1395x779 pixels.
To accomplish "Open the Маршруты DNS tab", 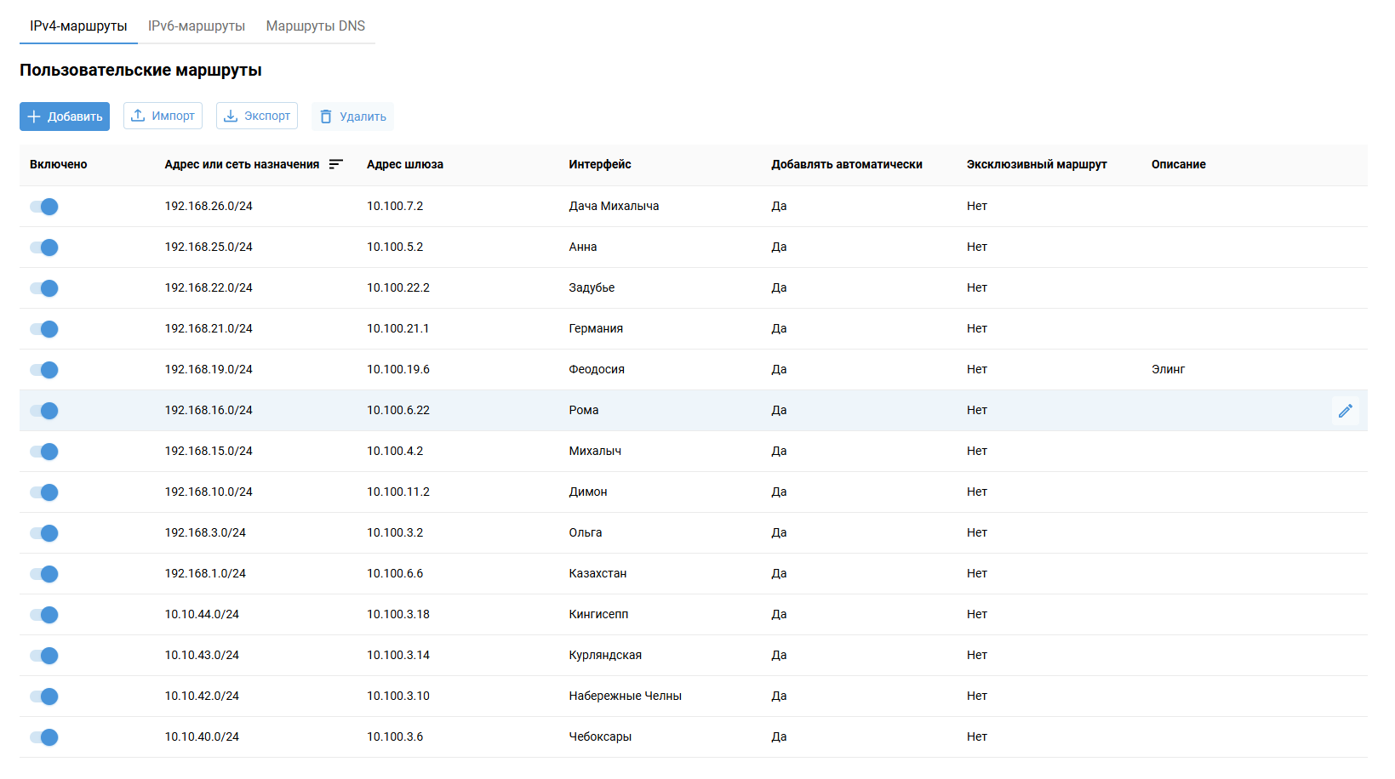I will click(x=315, y=26).
